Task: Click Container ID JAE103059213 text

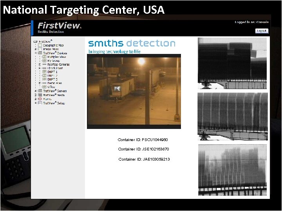Action: tap(144, 159)
